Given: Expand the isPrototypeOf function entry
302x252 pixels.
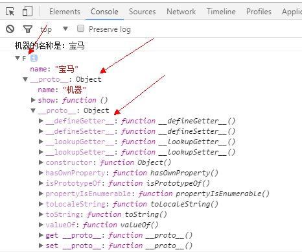Looking at the screenshot, I should coord(41,183).
